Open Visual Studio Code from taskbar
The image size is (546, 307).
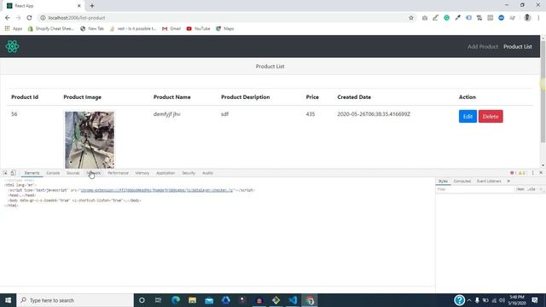(x=293, y=300)
